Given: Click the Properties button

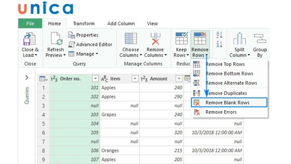Looking at the screenshot, I should (84, 35).
